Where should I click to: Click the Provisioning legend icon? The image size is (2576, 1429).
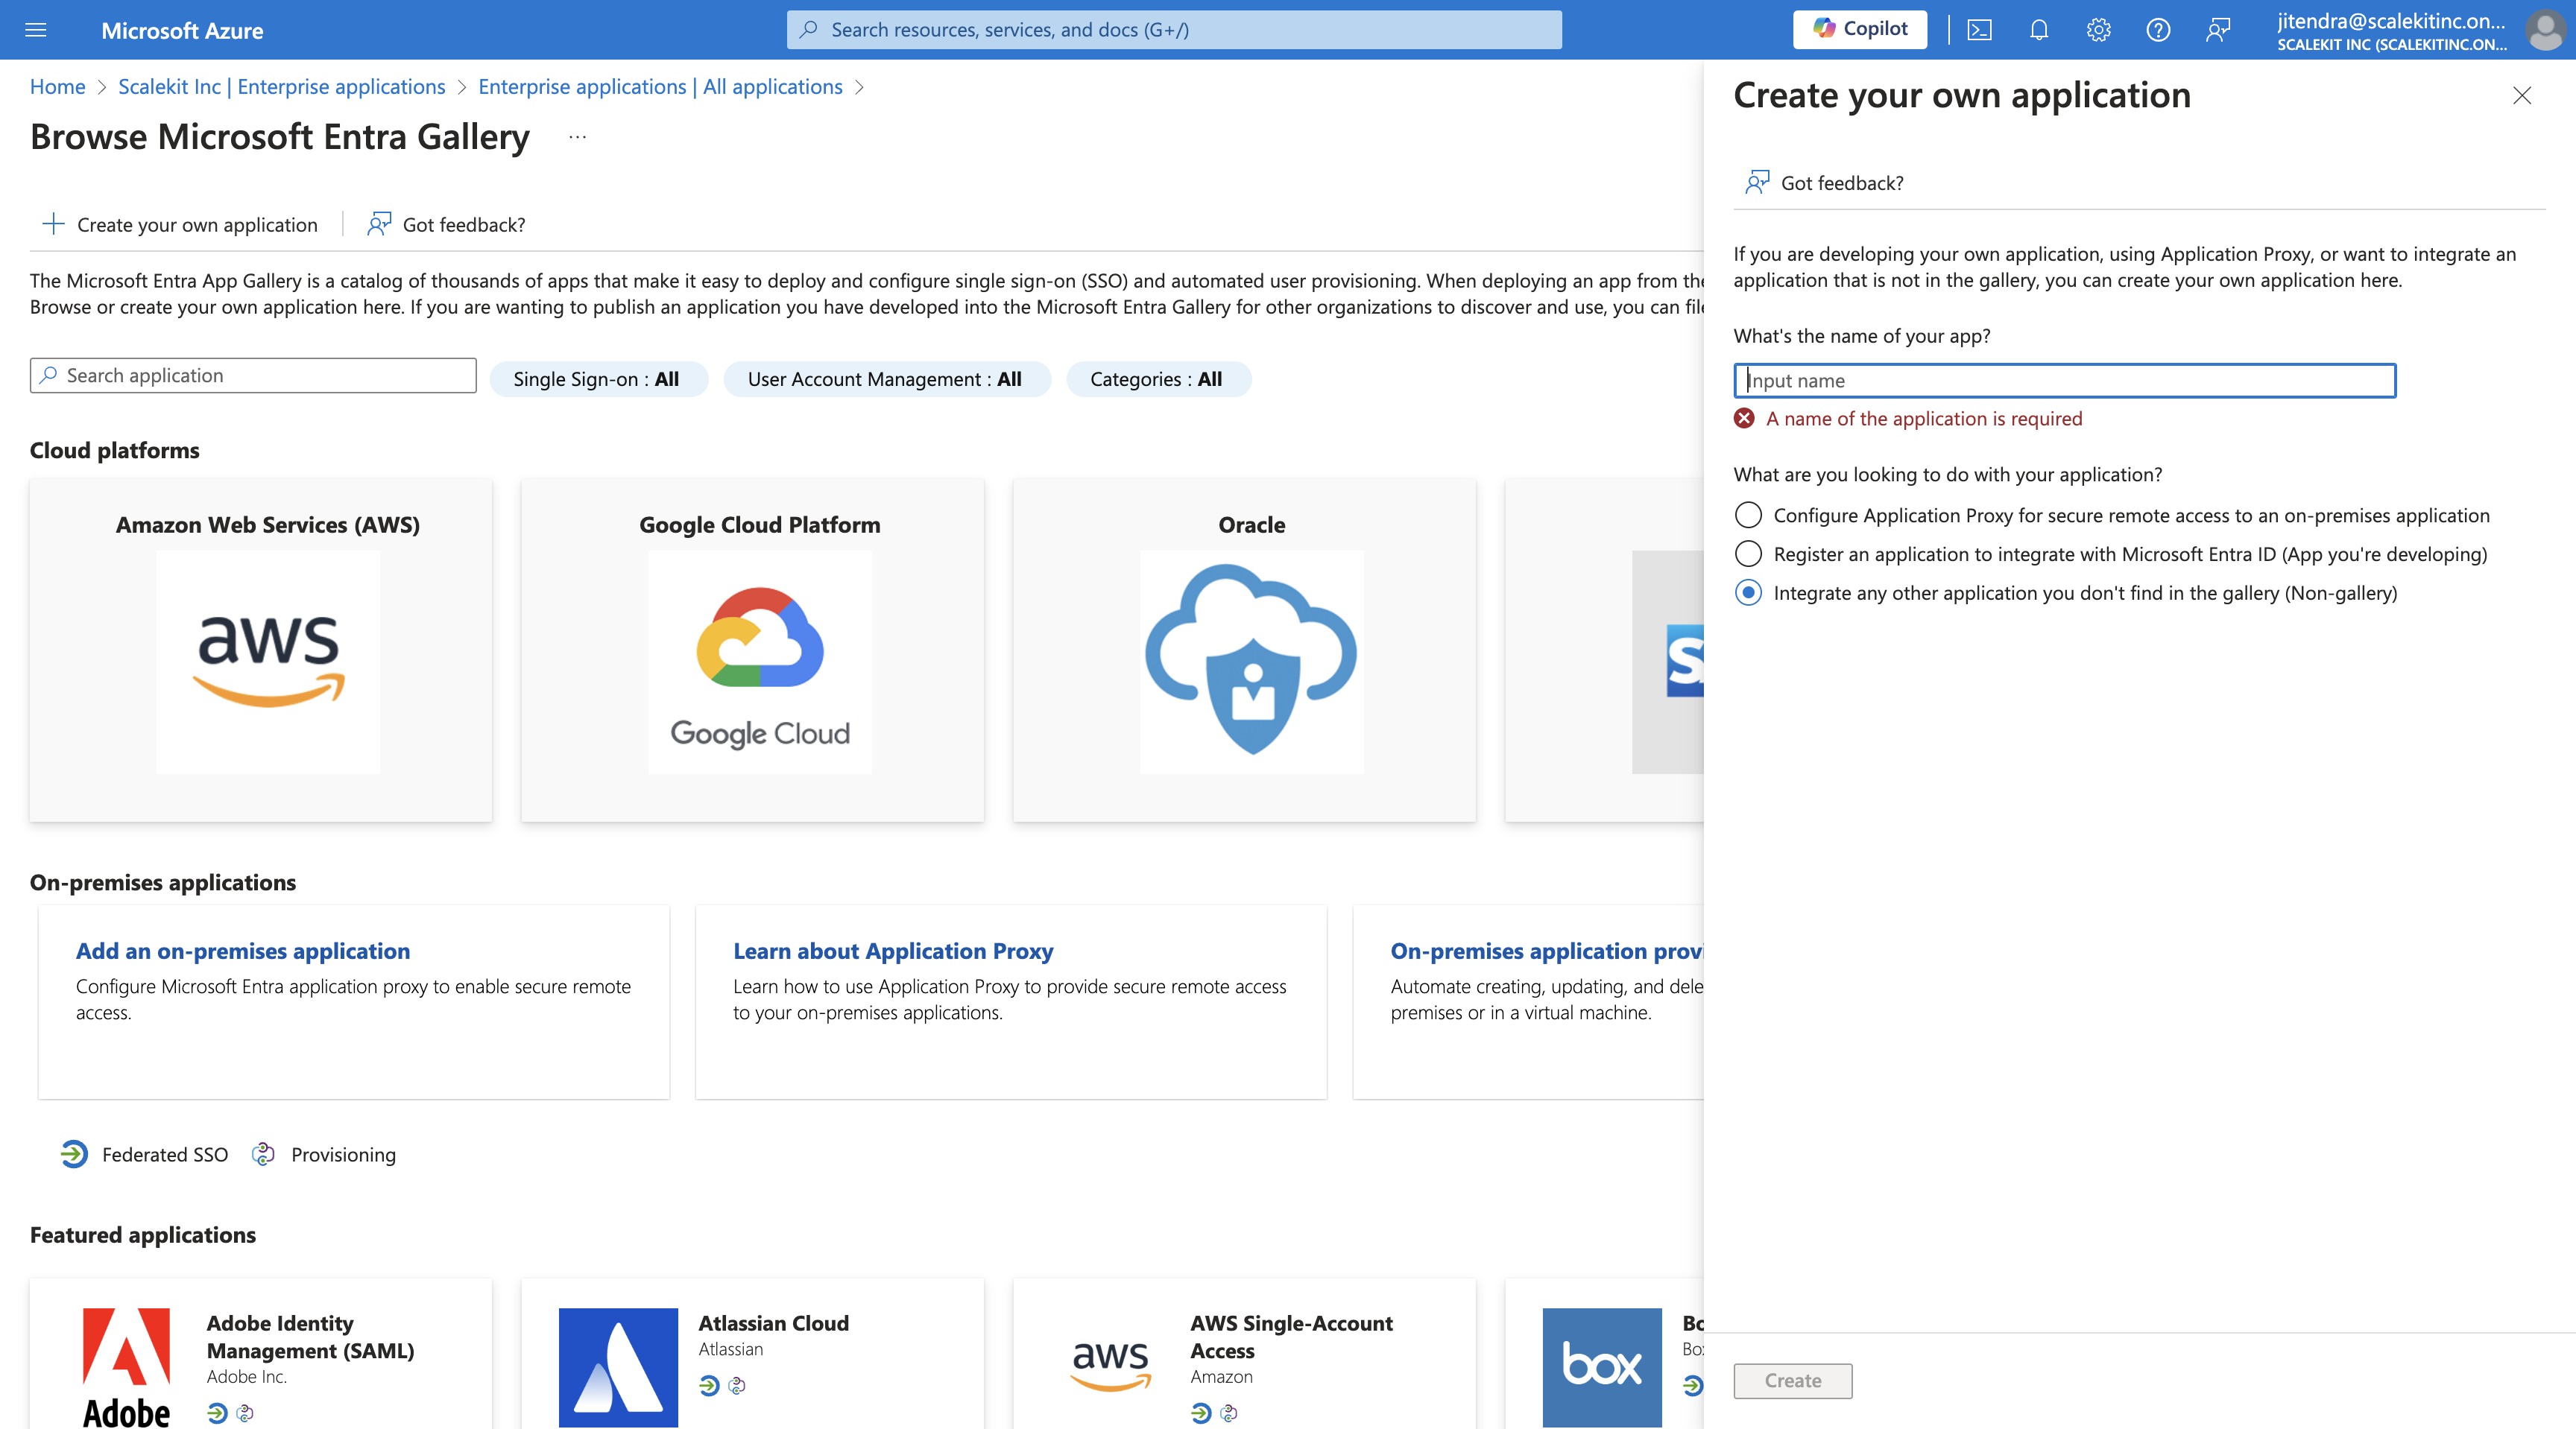263,1154
